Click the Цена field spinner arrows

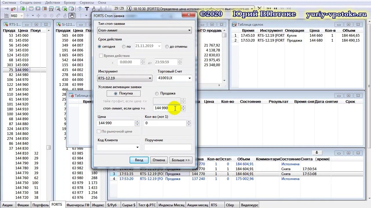pos(137,123)
